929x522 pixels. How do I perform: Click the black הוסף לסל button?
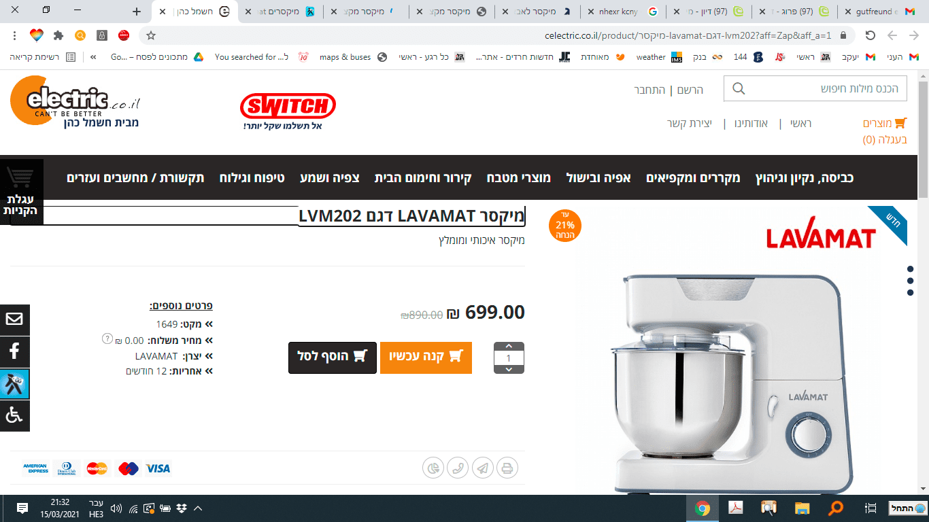[332, 358]
